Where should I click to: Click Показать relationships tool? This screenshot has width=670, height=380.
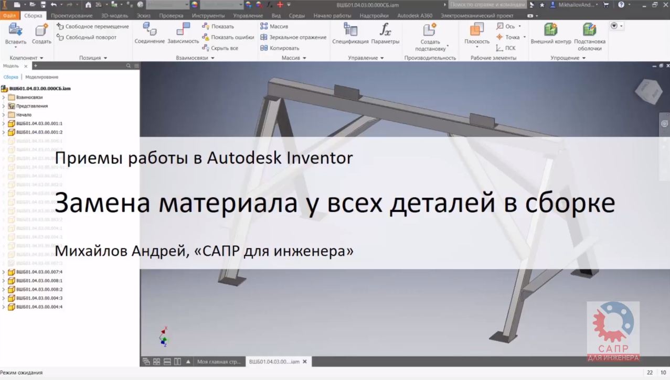[218, 26]
